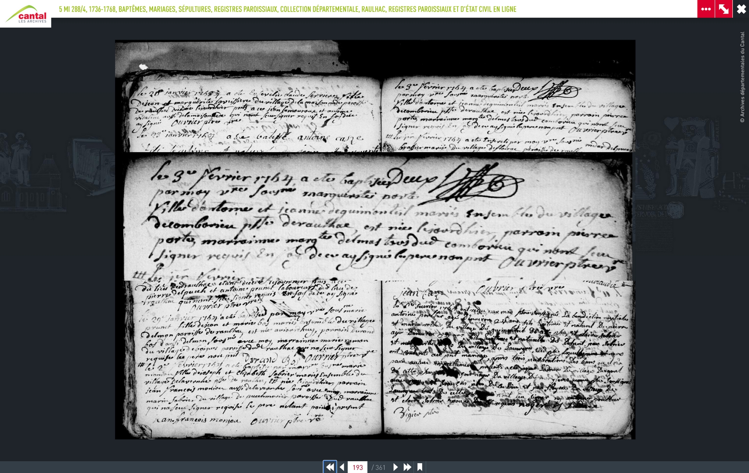The image size is (749, 473).
Task: Click the register title 5 MI 288/4
Action: (x=73, y=9)
